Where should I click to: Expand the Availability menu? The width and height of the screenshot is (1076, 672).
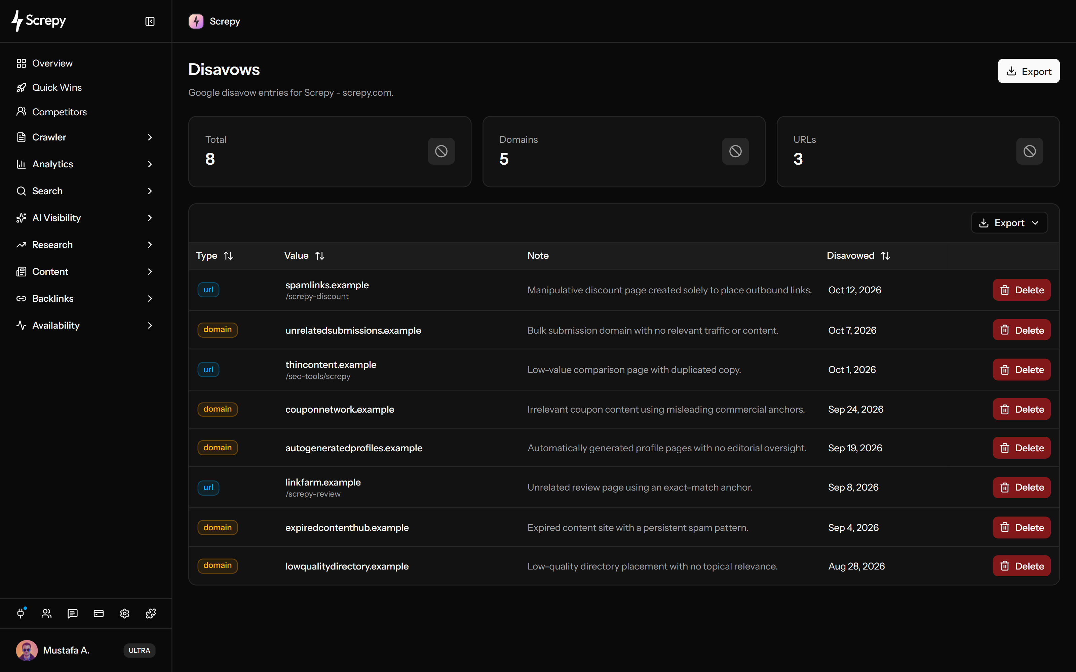(x=85, y=325)
